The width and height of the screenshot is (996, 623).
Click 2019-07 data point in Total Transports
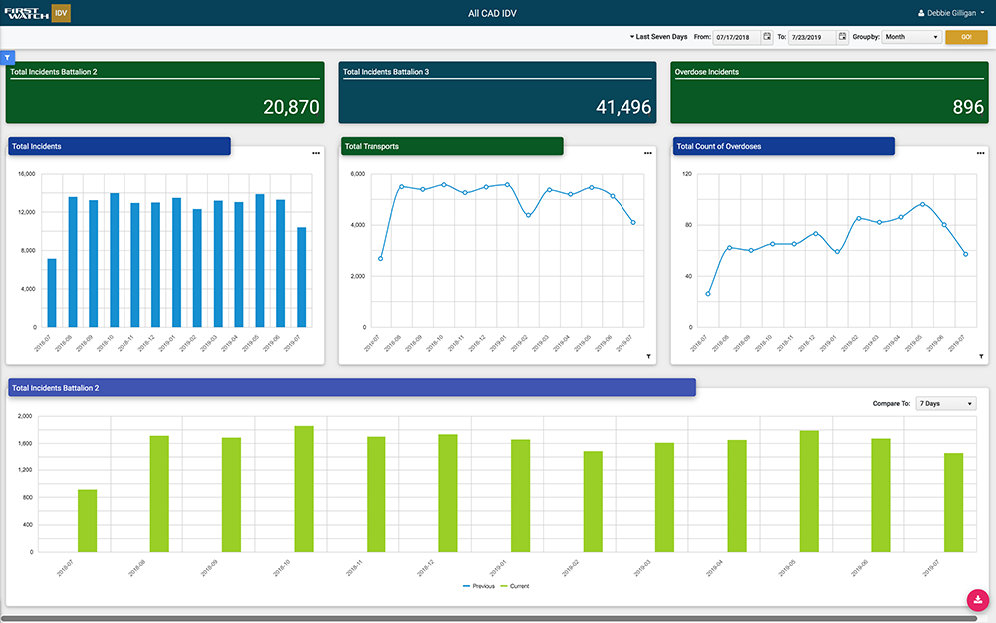[x=633, y=222]
